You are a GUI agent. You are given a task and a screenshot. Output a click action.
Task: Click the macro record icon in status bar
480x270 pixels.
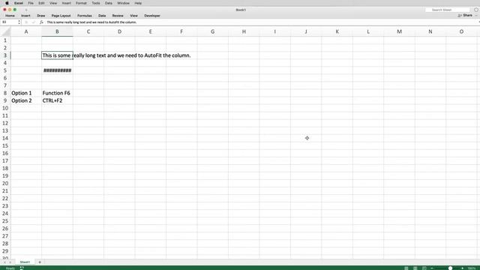pos(22,268)
